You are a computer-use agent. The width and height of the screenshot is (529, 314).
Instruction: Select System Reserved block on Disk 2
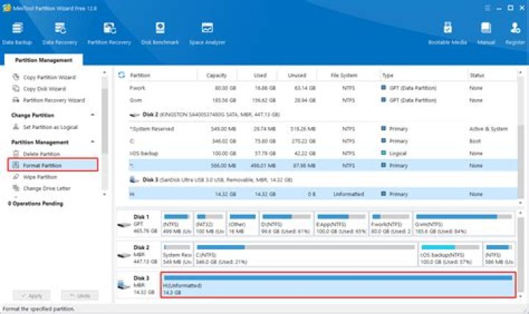(177, 254)
